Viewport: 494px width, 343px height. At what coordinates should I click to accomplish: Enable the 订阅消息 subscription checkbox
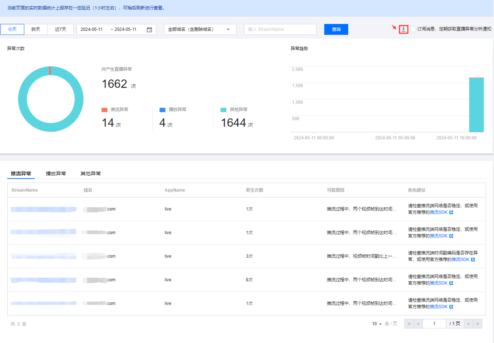413,29
